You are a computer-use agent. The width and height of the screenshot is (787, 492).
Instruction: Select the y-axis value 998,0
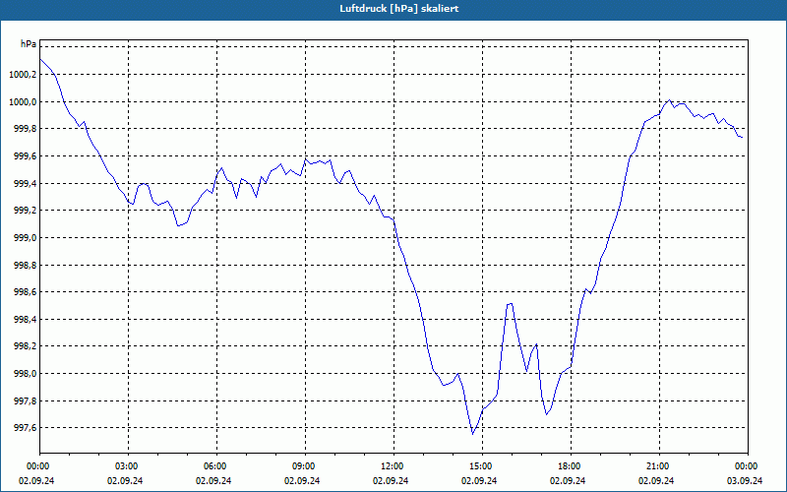[x=25, y=374]
